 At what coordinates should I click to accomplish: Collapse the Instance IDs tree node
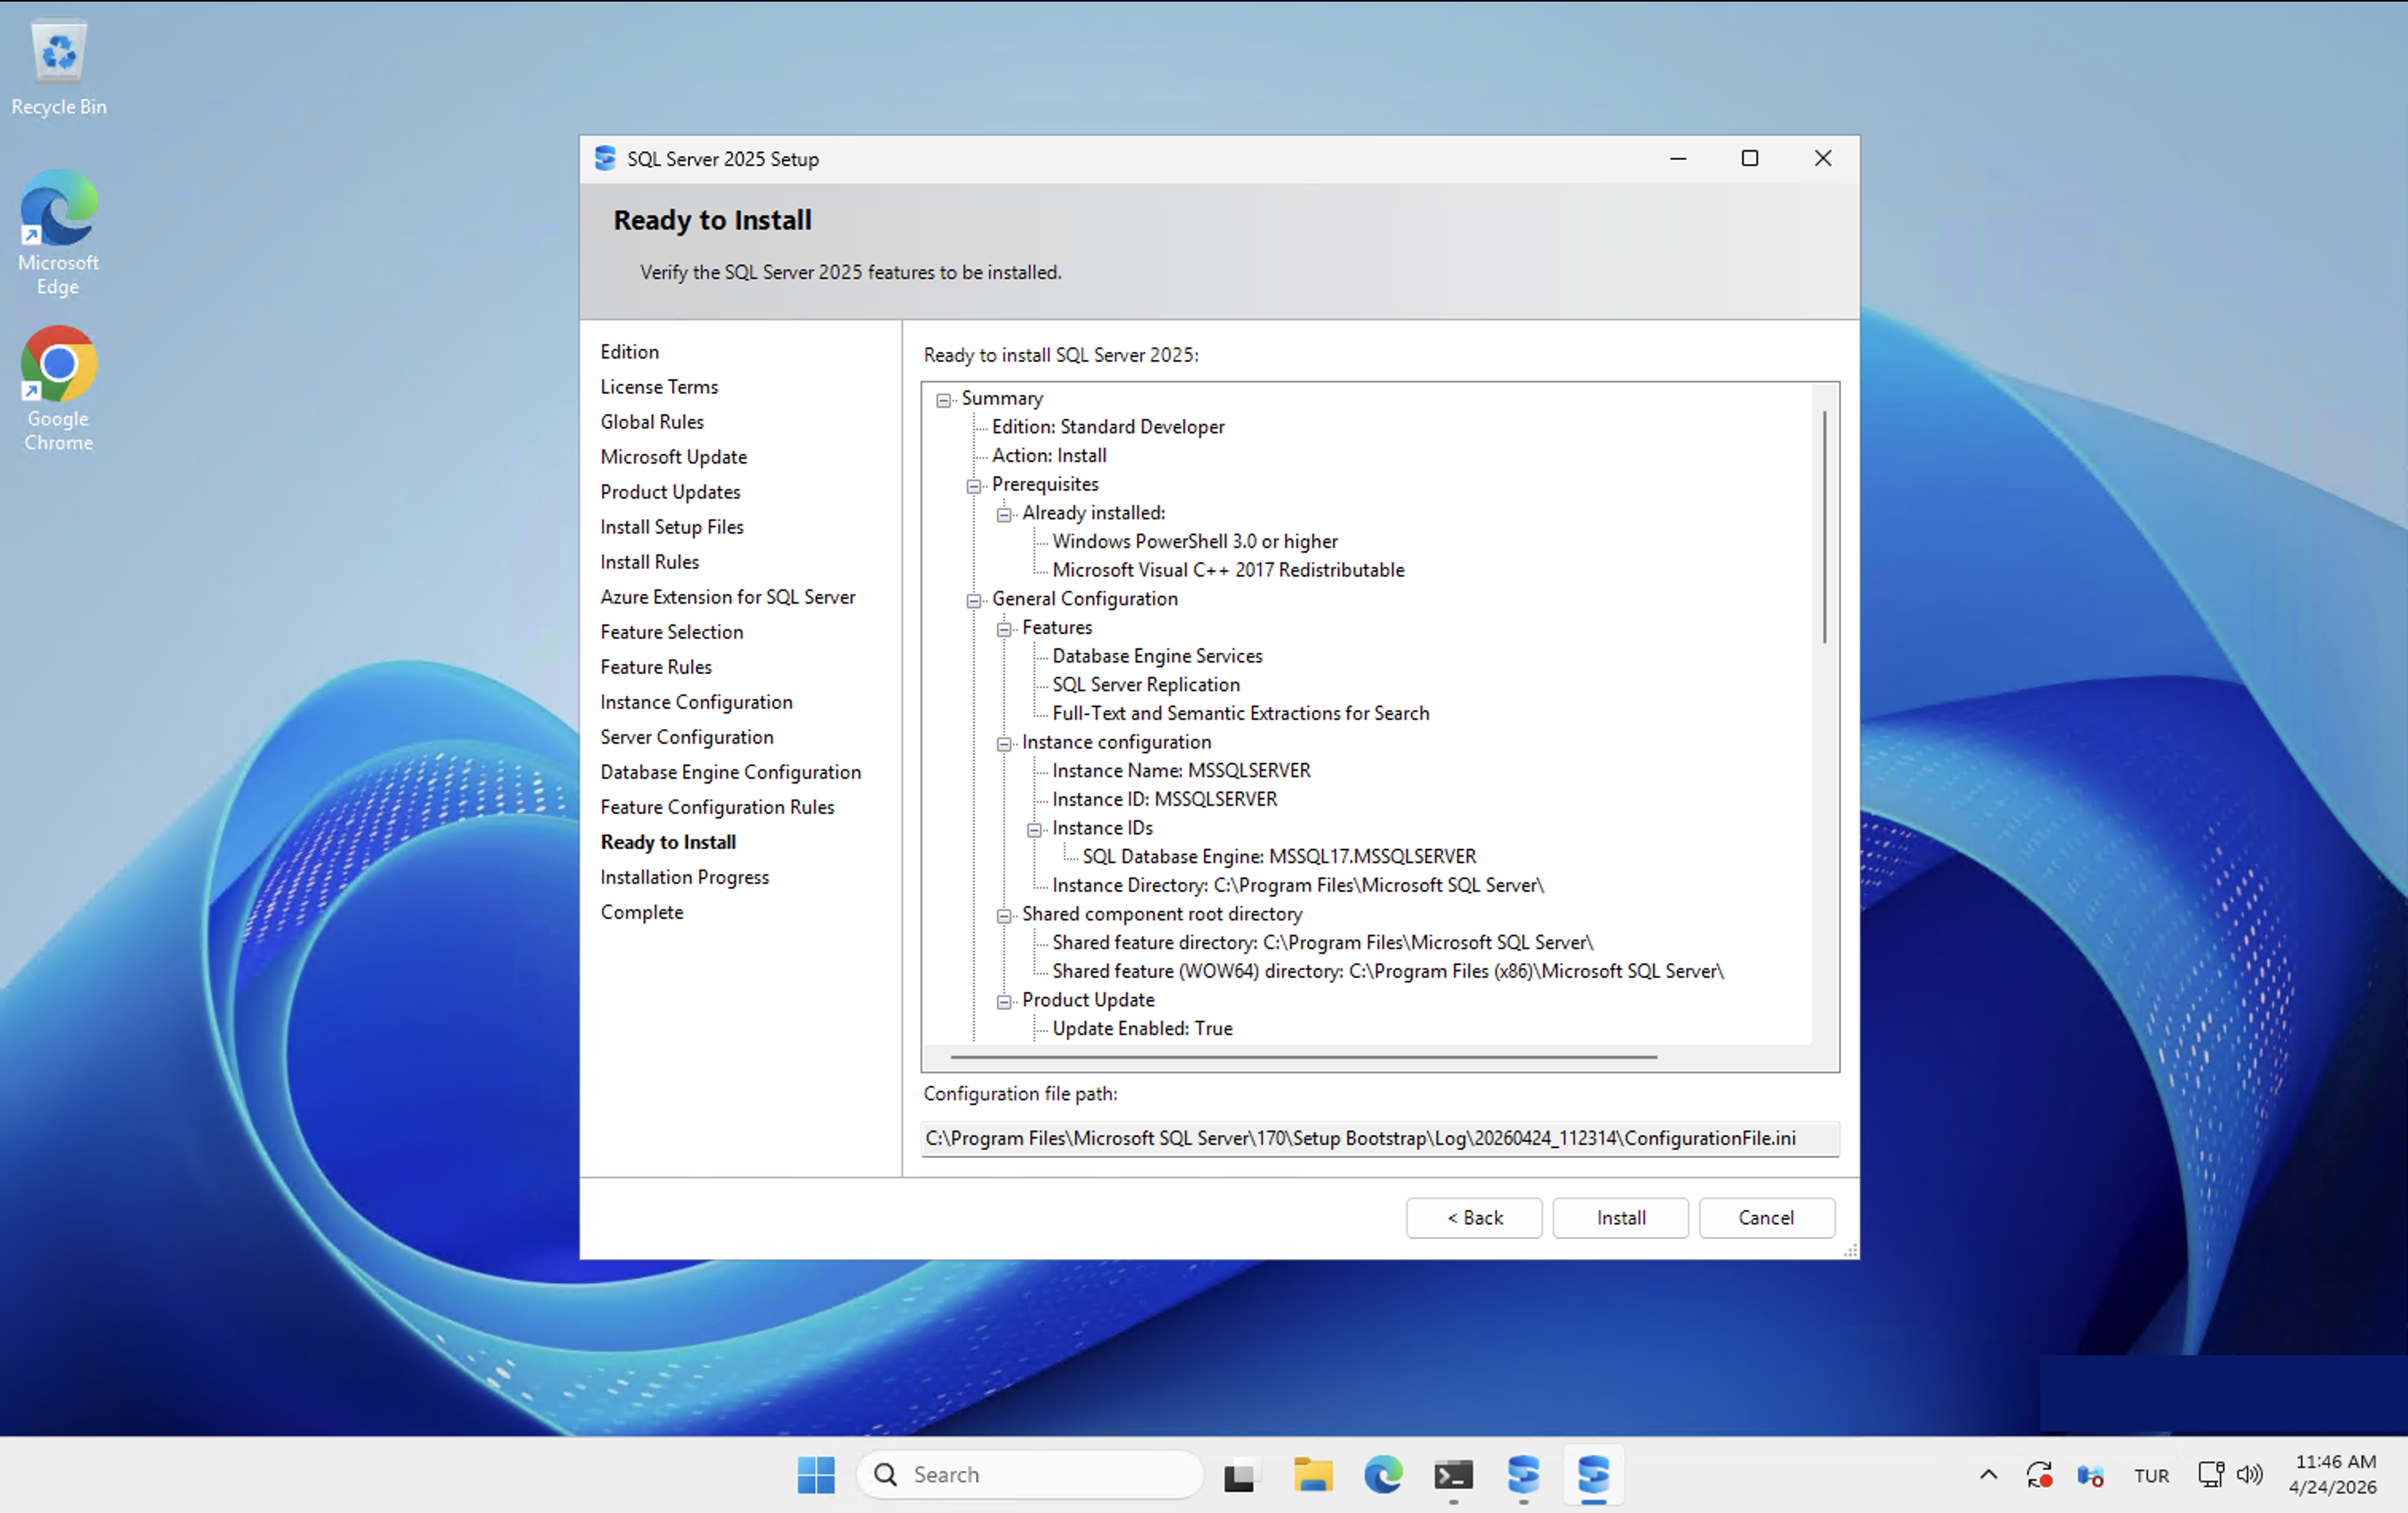tap(1034, 830)
